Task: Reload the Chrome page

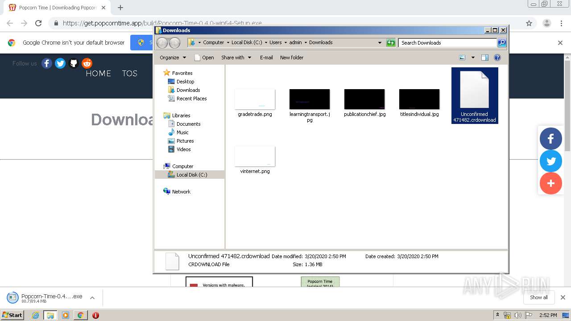Action: pyautogui.click(x=38, y=23)
